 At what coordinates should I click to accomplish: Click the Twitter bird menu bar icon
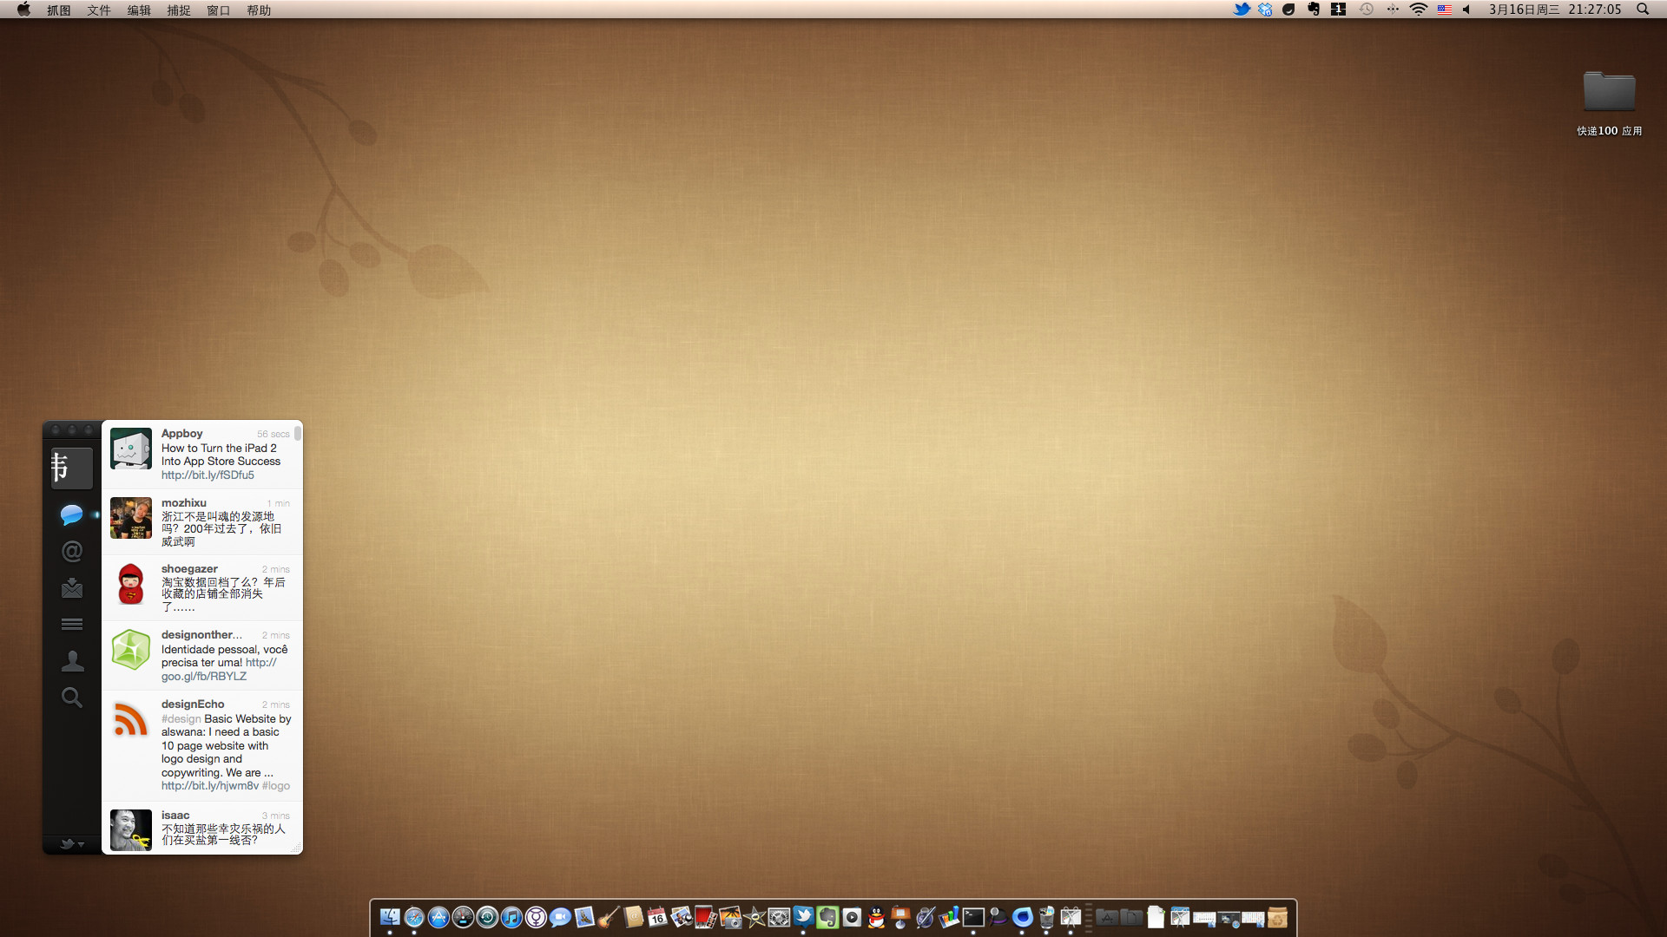coord(1242,10)
